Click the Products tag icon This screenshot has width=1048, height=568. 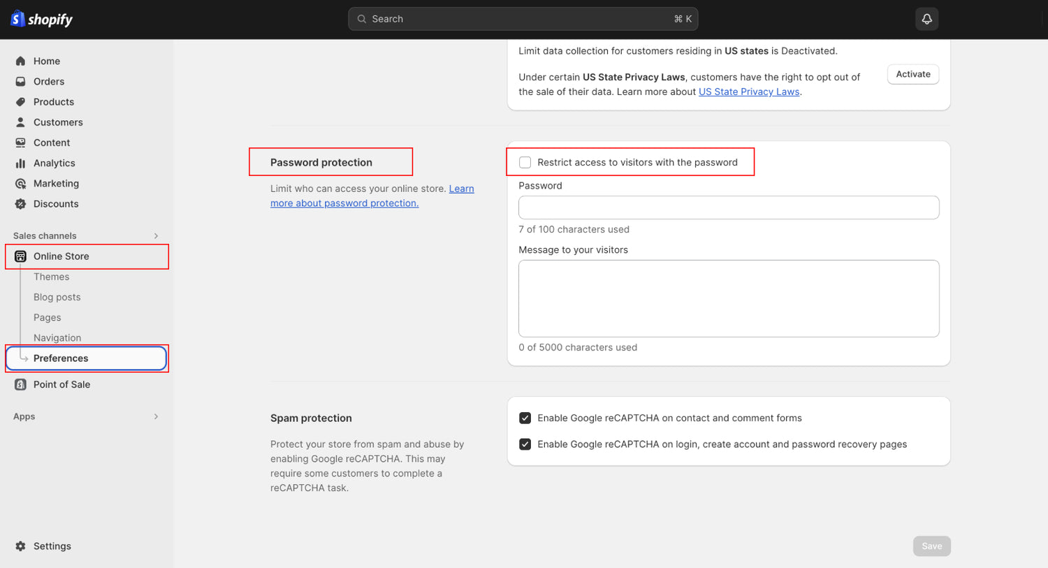20,102
